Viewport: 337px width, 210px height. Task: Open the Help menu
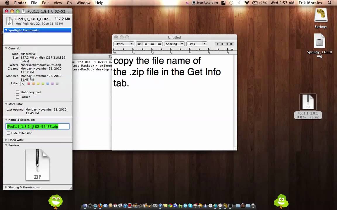[99, 3]
